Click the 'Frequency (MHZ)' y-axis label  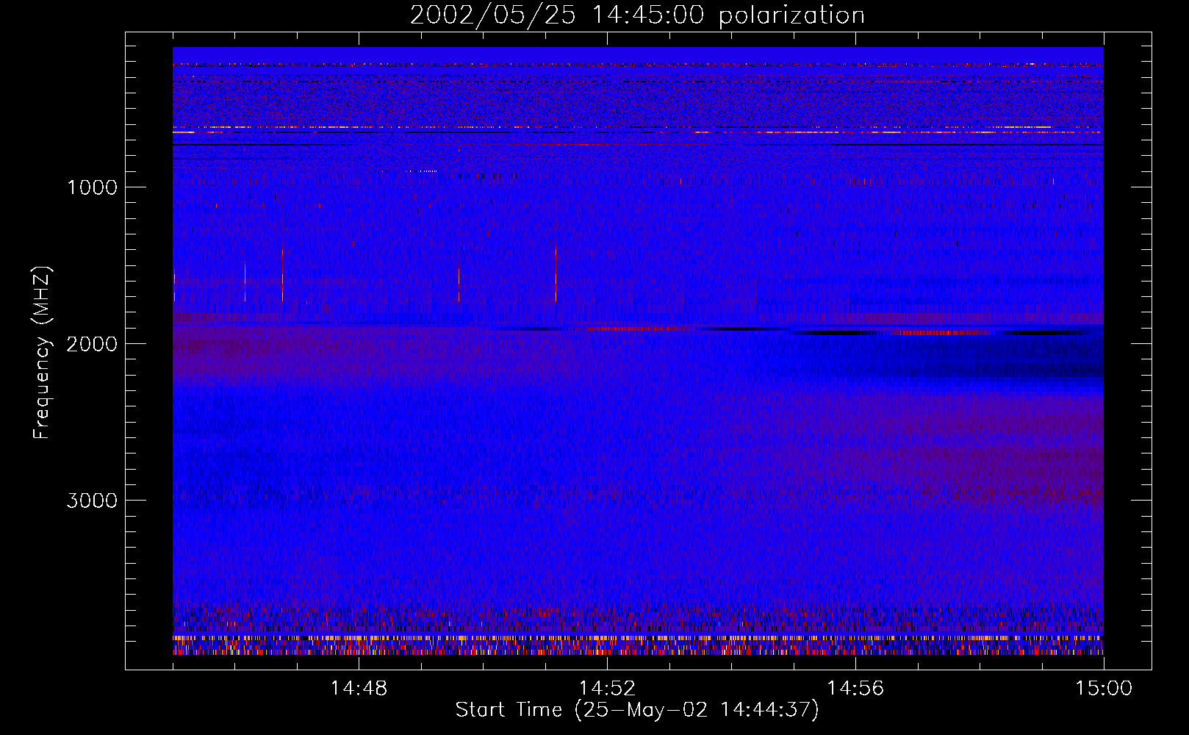[41, 352]
